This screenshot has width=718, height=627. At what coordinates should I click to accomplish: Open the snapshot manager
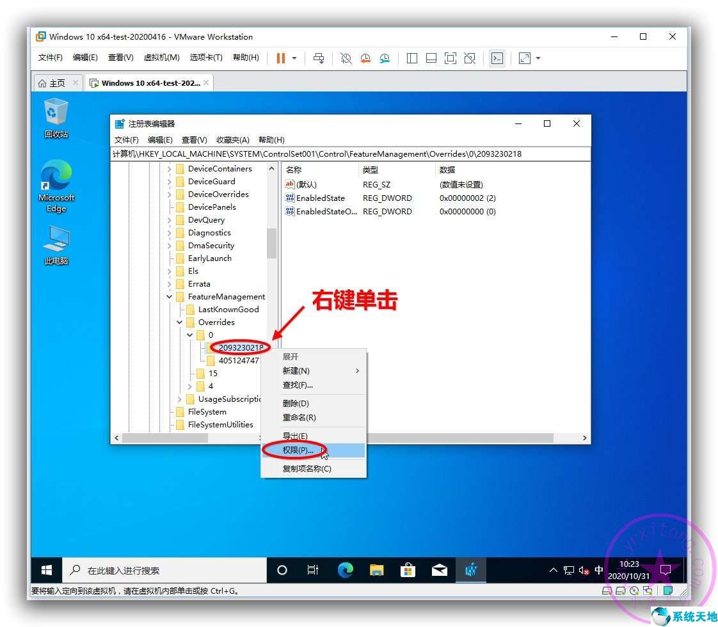tap(385, 58)
